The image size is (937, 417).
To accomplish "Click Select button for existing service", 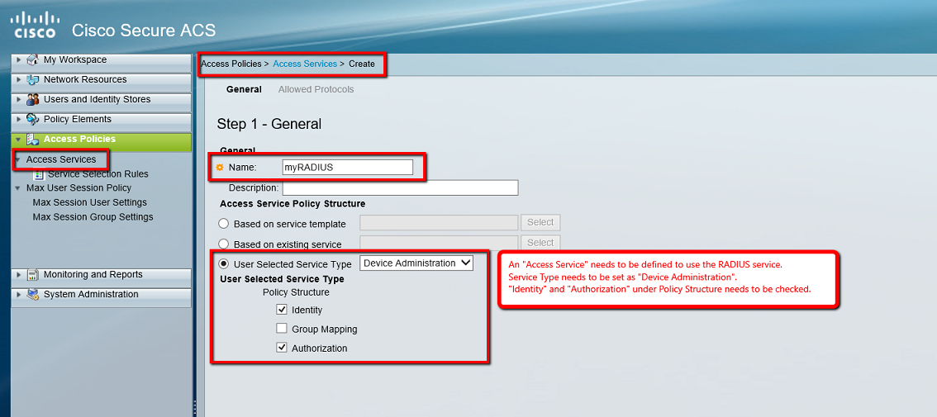I will pos(540,243).
